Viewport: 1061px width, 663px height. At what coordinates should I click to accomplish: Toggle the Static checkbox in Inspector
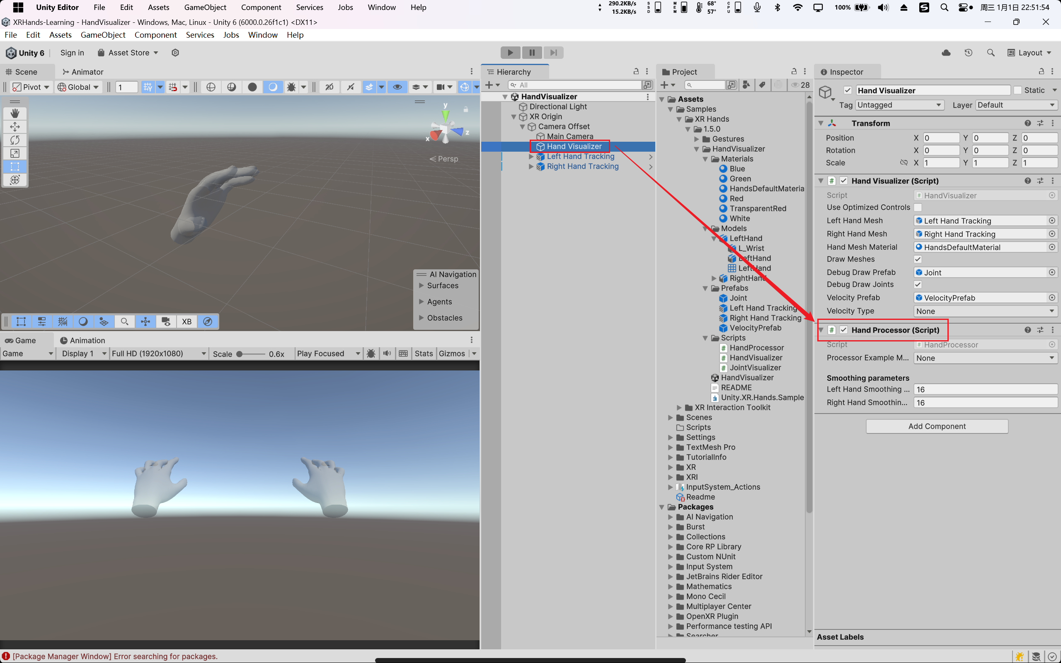1017,90
